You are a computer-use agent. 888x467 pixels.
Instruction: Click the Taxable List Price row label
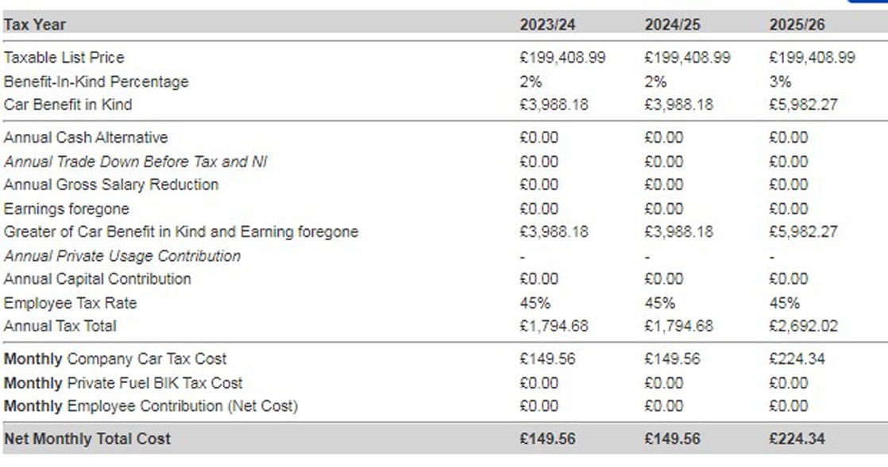coord(64,58)
